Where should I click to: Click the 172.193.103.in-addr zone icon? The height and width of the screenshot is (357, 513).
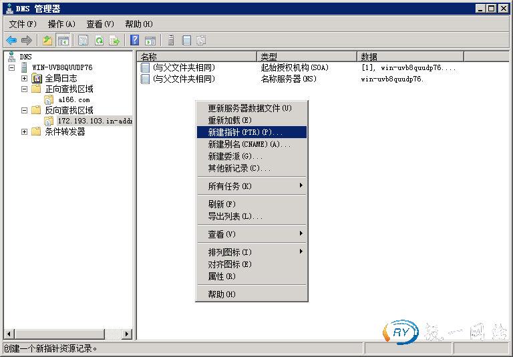(49, 121)
